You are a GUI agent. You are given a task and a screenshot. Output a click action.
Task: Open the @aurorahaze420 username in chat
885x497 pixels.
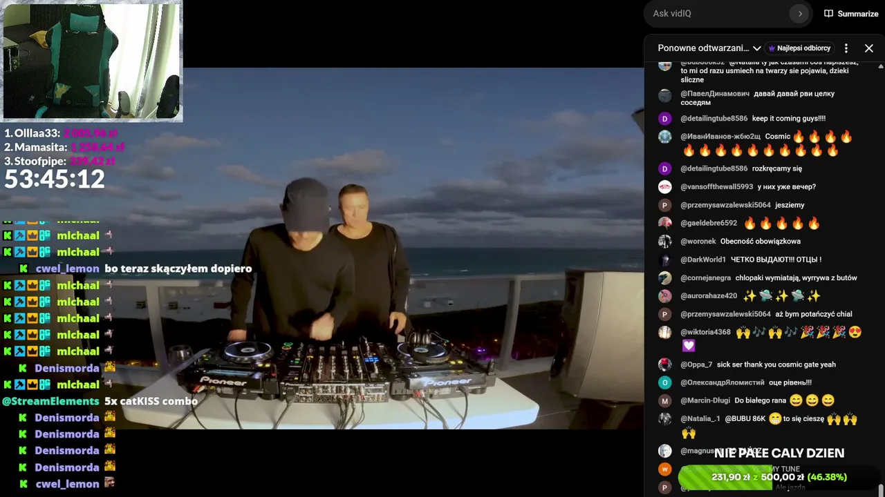[x=709, y=296]
